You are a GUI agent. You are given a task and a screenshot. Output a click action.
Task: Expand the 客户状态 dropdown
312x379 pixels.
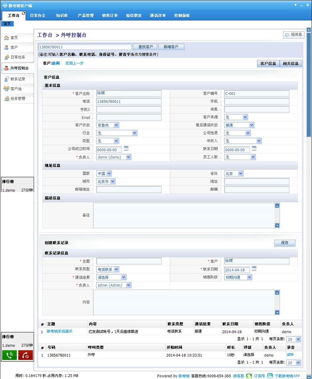116,125
